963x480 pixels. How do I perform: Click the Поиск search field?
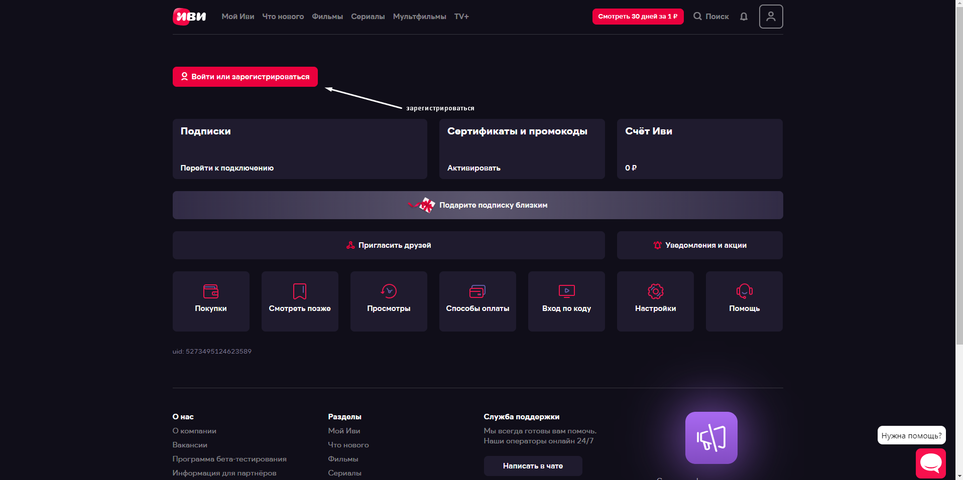pyautogui.click(x=711, y=17)
